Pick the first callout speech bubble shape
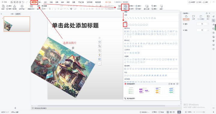The image size is (216, 114). (x=125, y=75)
